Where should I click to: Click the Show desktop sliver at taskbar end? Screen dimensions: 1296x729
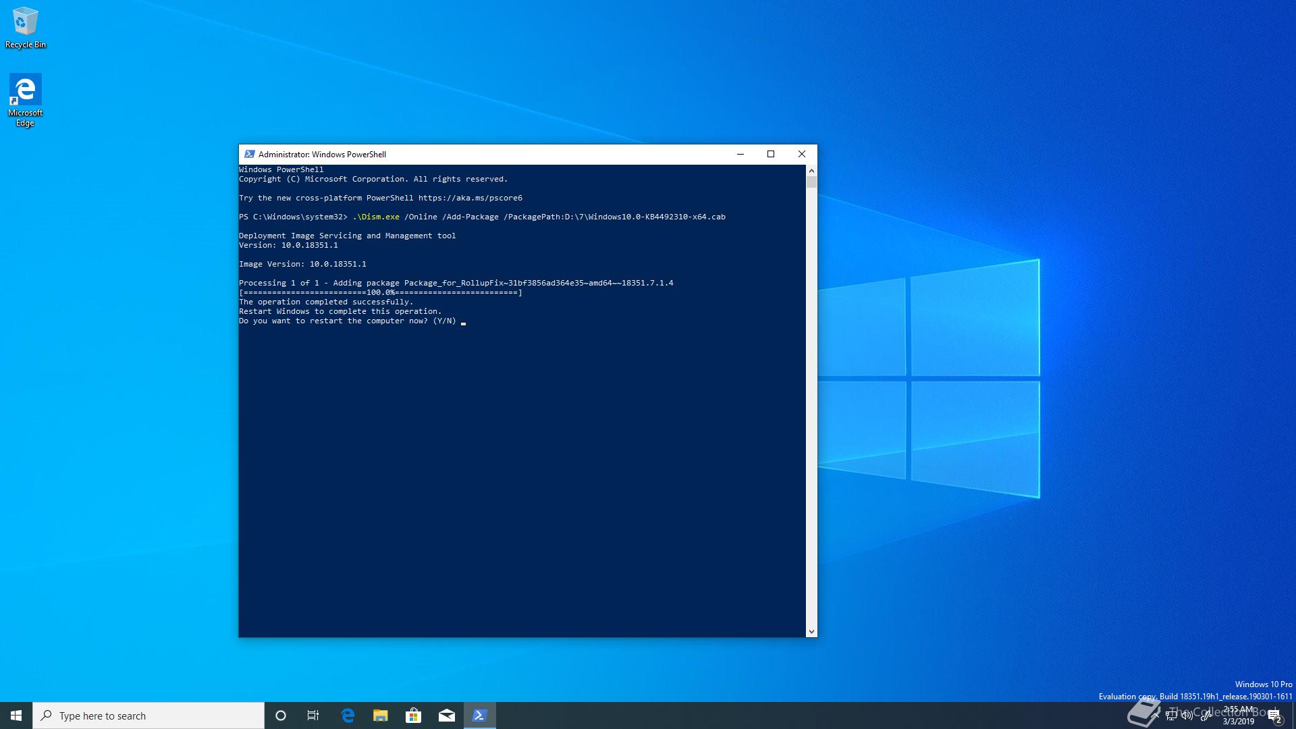(x=1293, y=715)
